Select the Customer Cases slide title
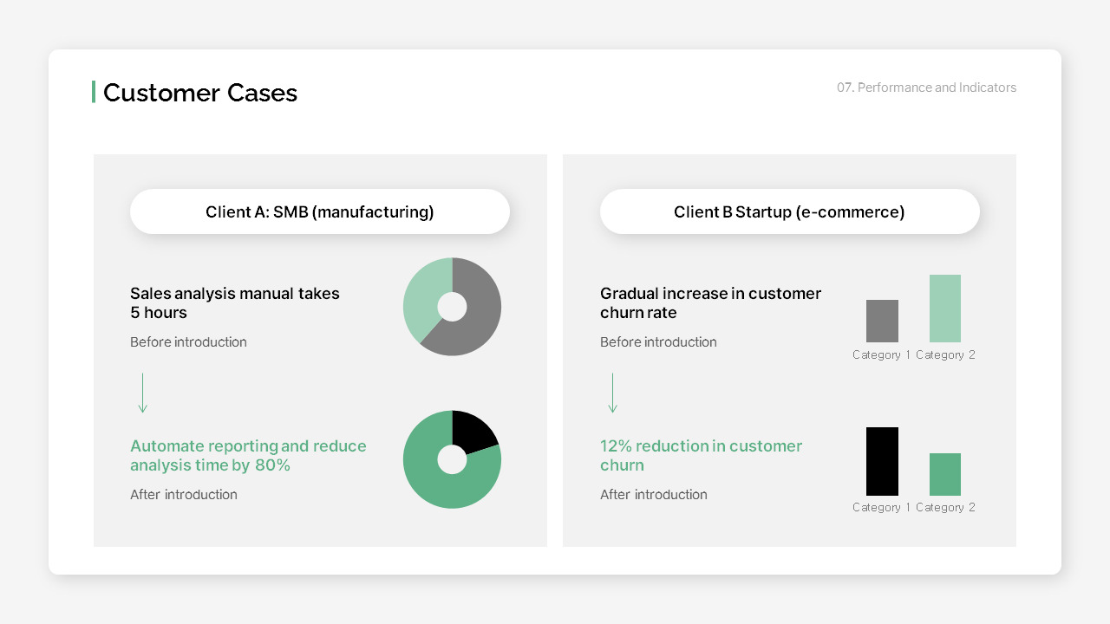 click(x=200, y=93)
